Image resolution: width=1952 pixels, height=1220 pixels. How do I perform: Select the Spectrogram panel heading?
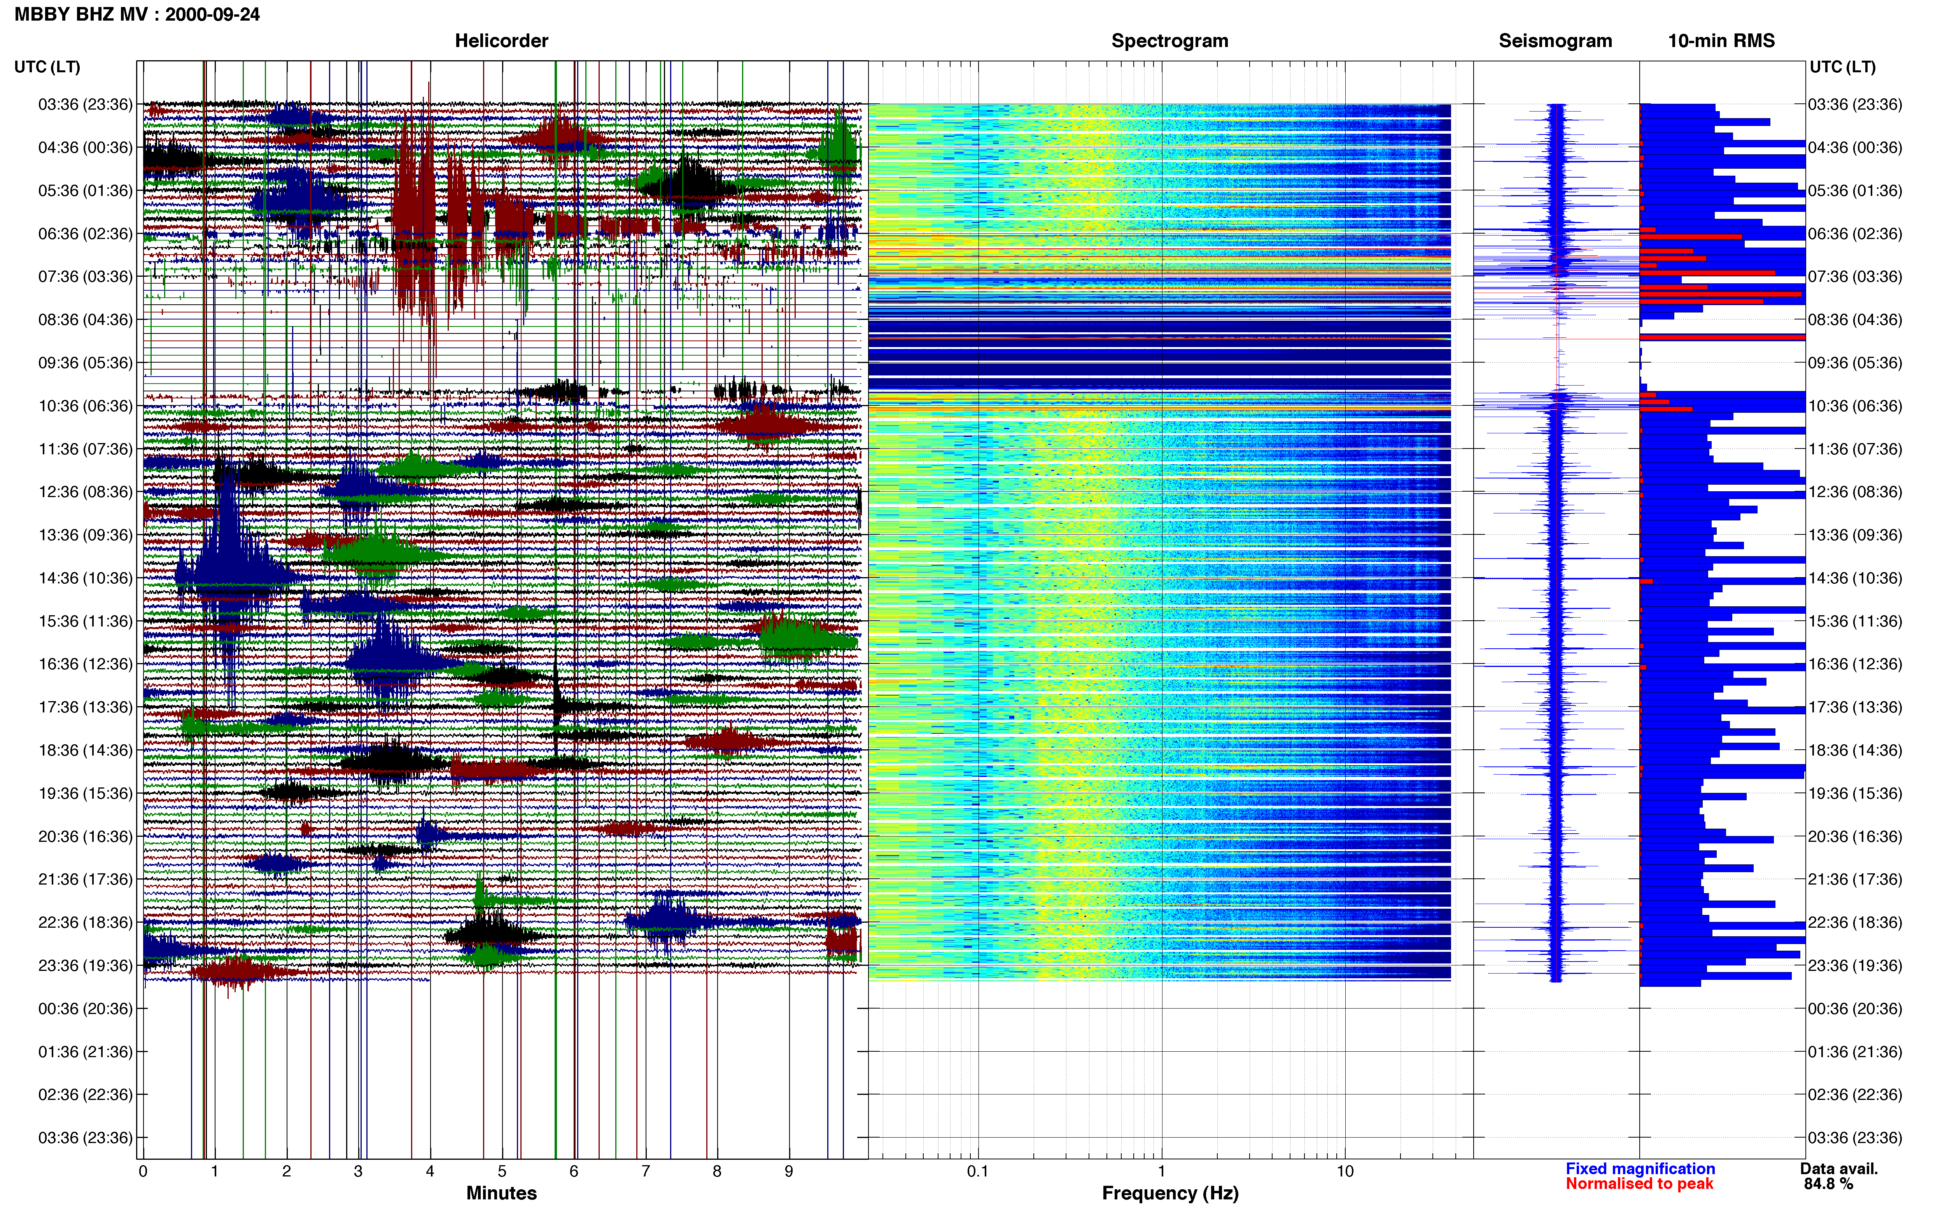click(1170, 41)
